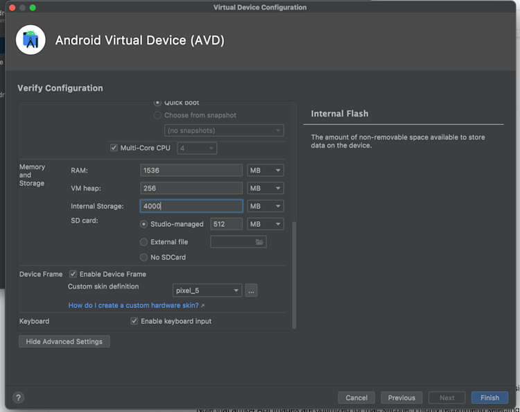Open the (no snapshots) dropdown

(224, 130)
